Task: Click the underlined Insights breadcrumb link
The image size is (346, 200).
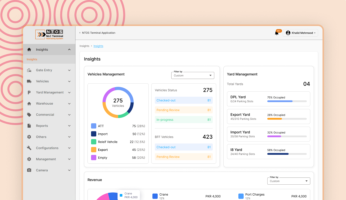Action: [98, 46]
